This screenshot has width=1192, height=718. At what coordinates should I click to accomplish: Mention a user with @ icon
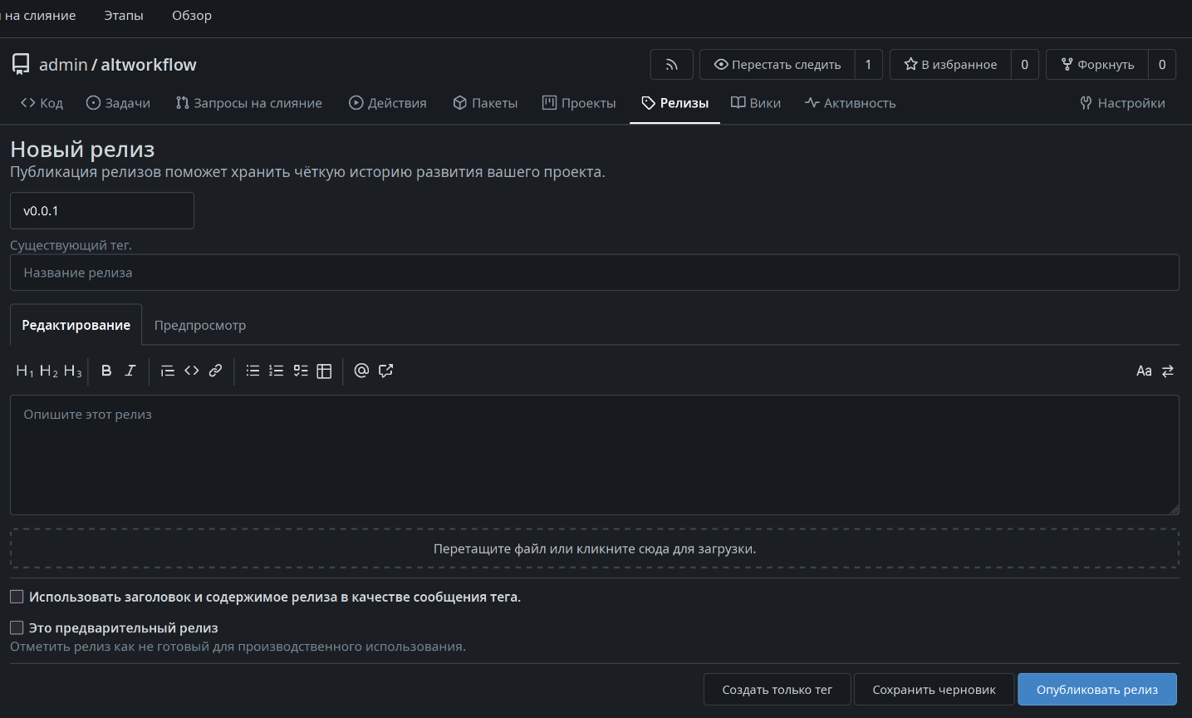(361, 371)
